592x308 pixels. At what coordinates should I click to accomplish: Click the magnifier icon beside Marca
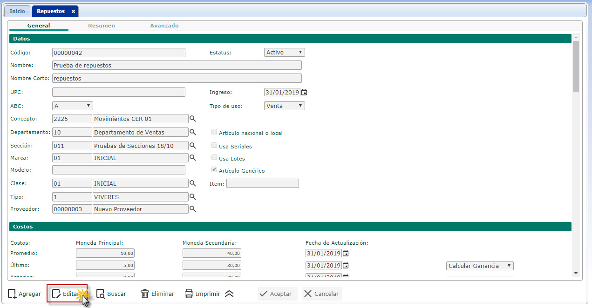[x=192, y=158]
